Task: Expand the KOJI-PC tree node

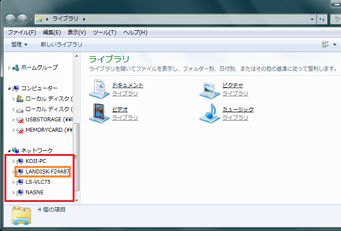Action: [x=13, y=161]
